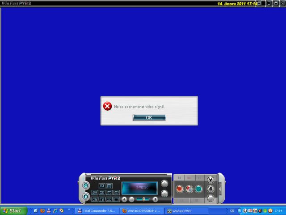
Task: Click the date and time text in title bar
Action: tap(237, 4)
